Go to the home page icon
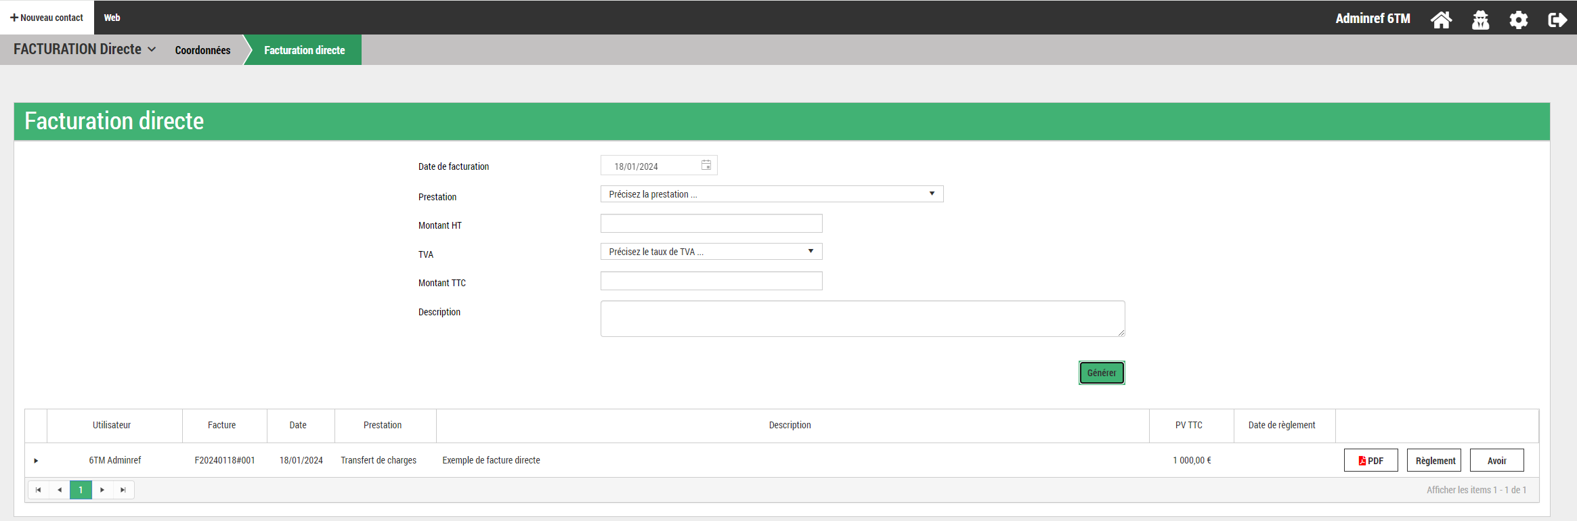The image size is (1577, 521). click(1441, 20)
